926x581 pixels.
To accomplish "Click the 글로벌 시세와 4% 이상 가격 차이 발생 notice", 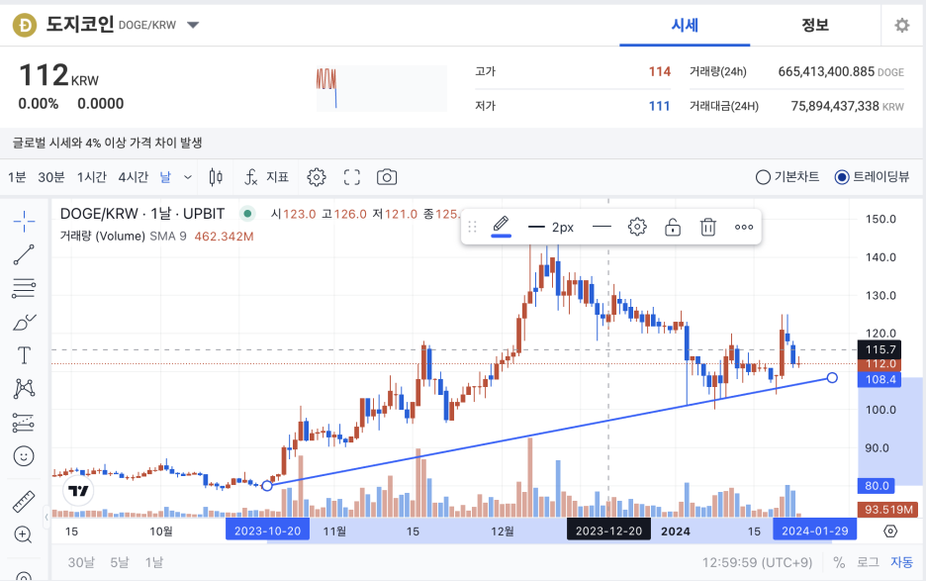I will pos(108,144).
